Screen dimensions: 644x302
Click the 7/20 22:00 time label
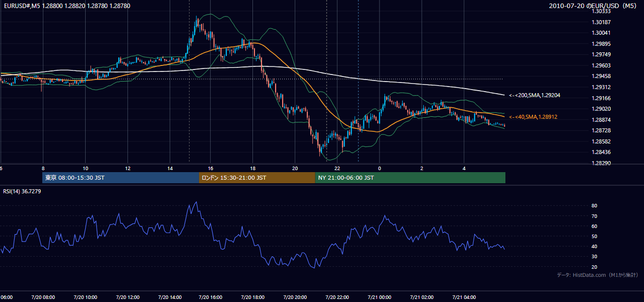pyautogui.click(x=338, y=297)
